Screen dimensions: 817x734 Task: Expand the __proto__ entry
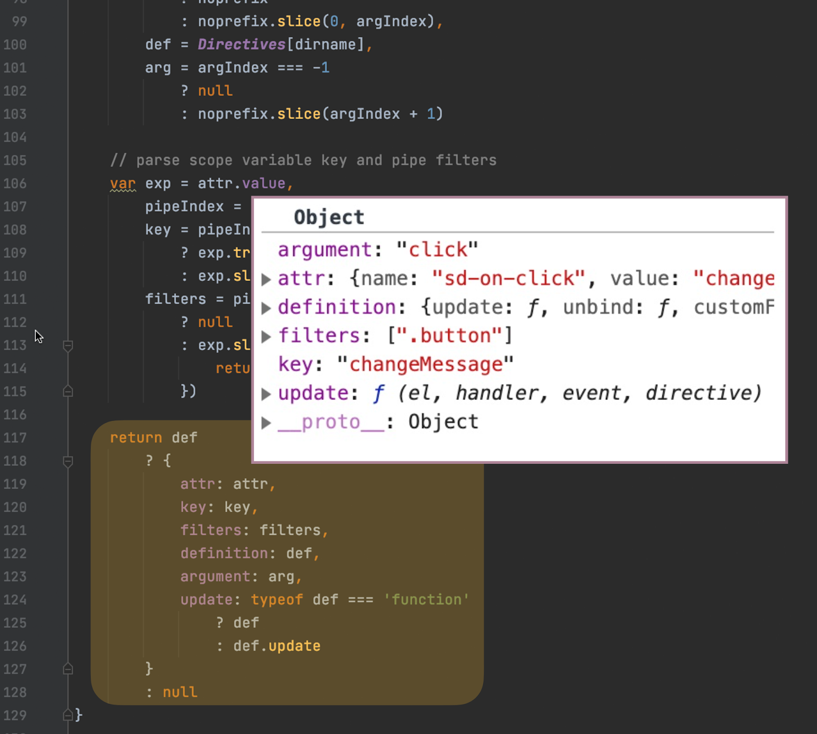(x=266, y=422)
